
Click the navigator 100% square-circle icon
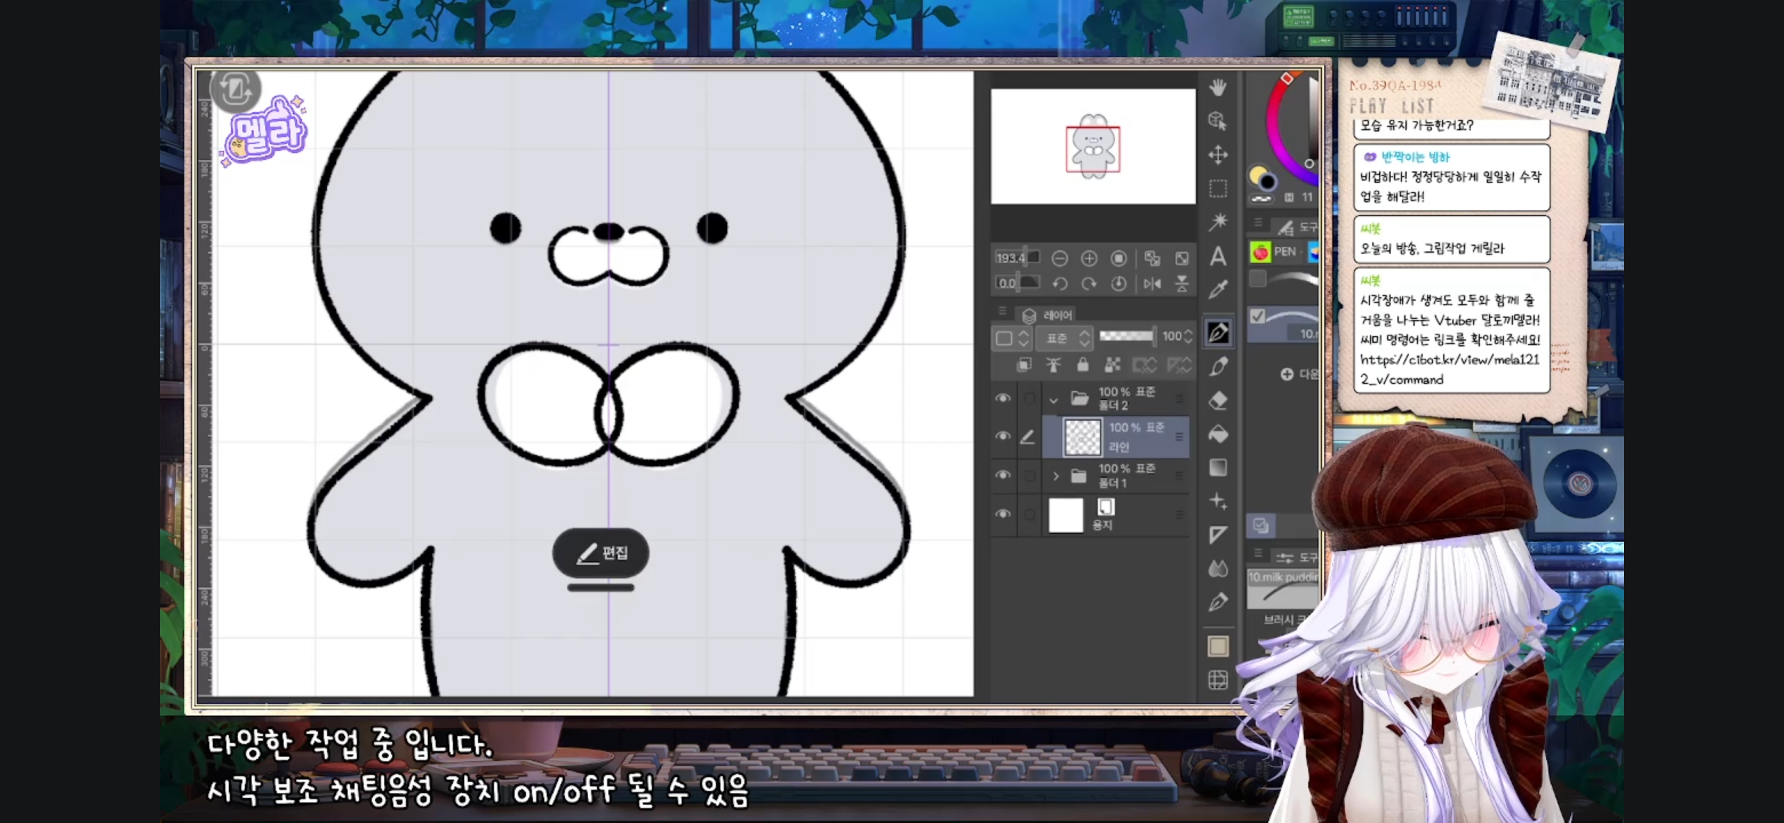coord(1118,258)
